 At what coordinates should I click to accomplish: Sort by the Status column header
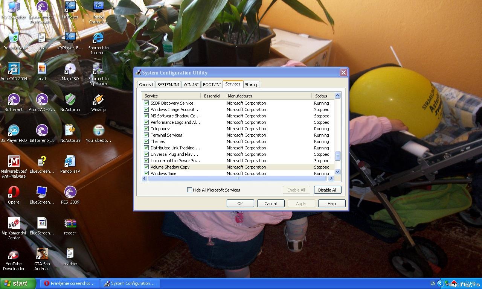pyautogui.click(x=323, y=96)
